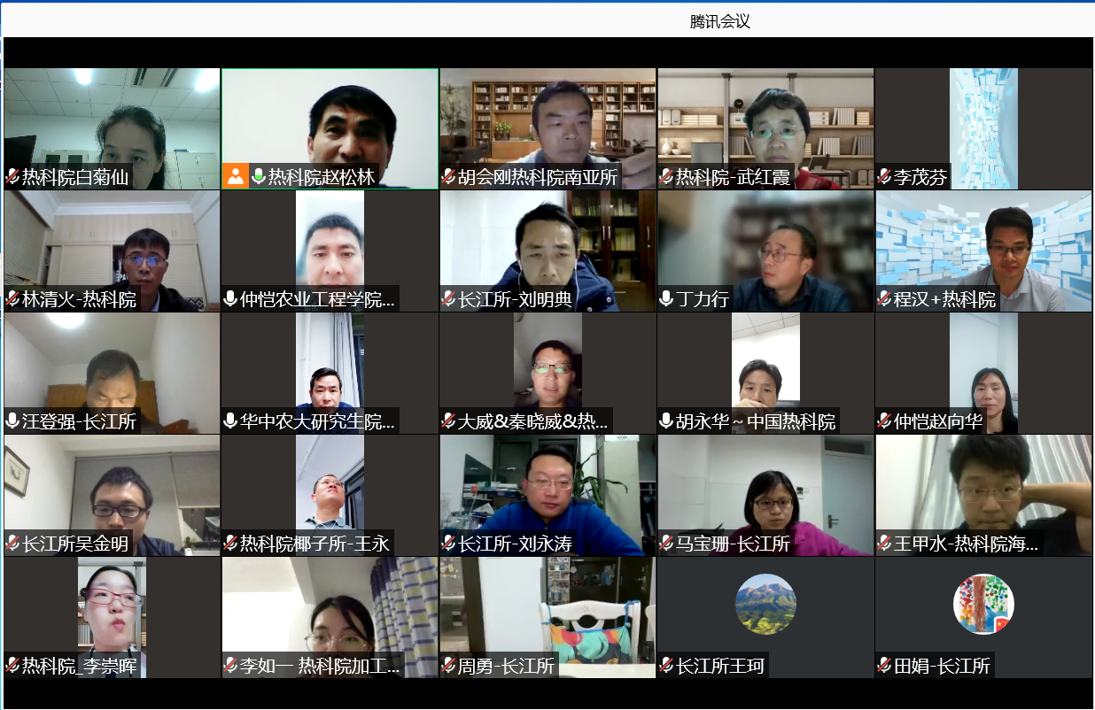Click the muted mic icon of 热科院白菊仙
This screenshot has width=1095, height=710.
coord(12,177)
